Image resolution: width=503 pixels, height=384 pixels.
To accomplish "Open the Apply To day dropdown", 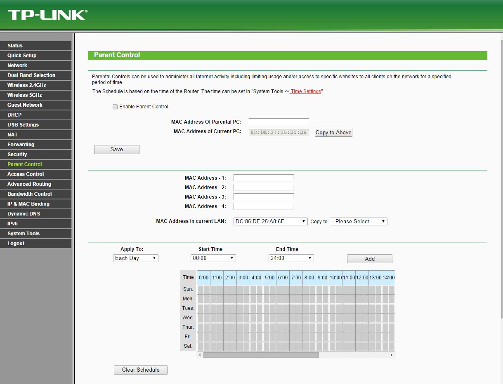I will pos(136,258).
